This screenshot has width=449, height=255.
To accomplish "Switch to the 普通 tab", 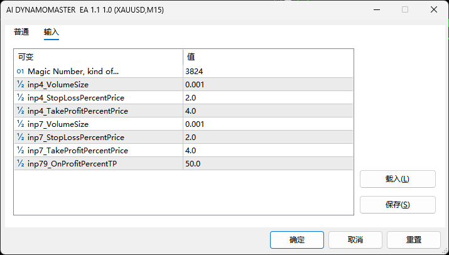I will [x=21, y=32].
